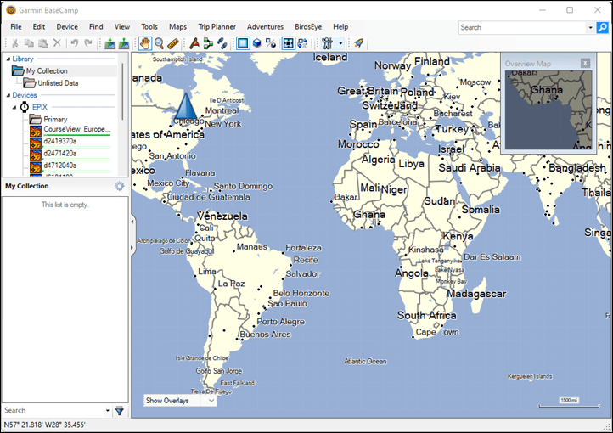Click the lower side panel expand arrow
This screenshot has width=613, height=433.
pos(132,248)
